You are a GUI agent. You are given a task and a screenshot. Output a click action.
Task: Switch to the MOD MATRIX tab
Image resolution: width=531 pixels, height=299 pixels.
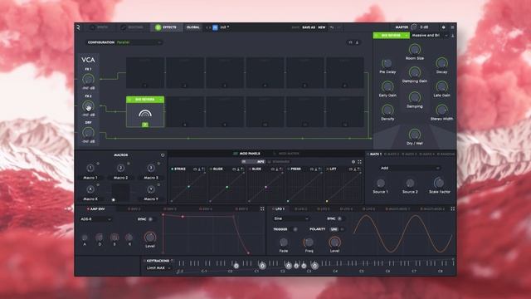pyautogui.click(x=286, y=154)
